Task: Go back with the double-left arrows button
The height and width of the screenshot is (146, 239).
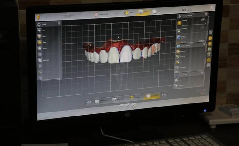Action: 89,102
